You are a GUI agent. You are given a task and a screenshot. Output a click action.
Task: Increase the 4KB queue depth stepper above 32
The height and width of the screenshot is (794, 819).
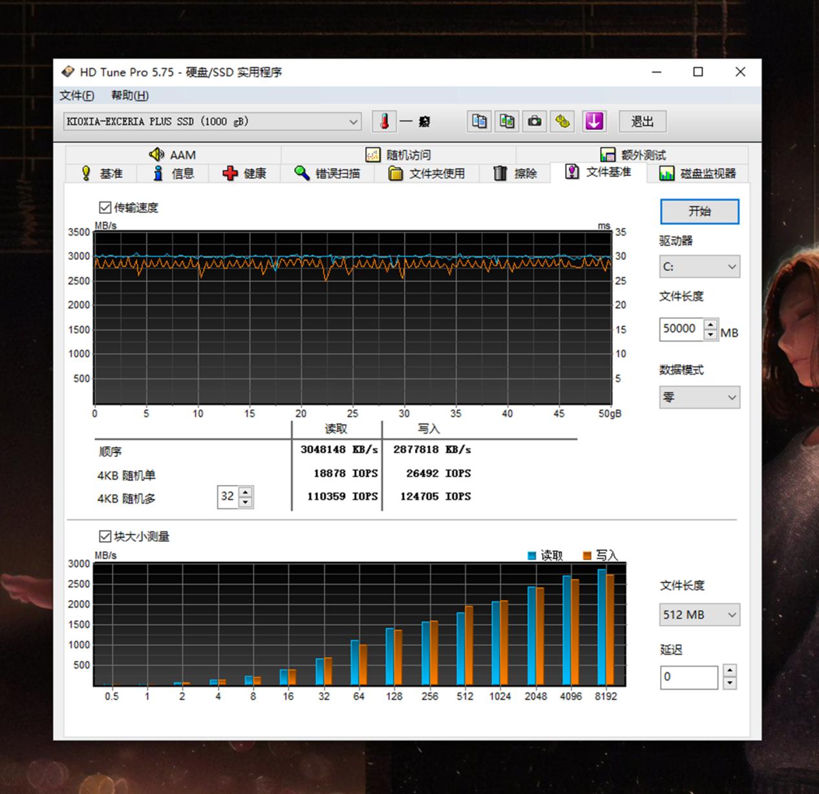click(245, 492)
